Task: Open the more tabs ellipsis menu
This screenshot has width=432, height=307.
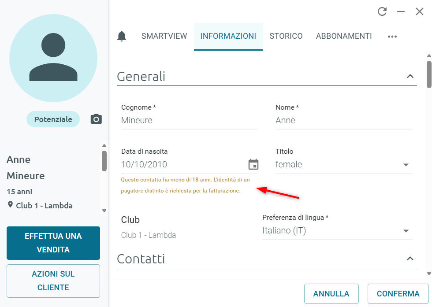Action: click(392, 37)
